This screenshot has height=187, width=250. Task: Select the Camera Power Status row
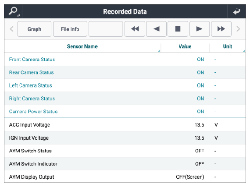[125, 112]
